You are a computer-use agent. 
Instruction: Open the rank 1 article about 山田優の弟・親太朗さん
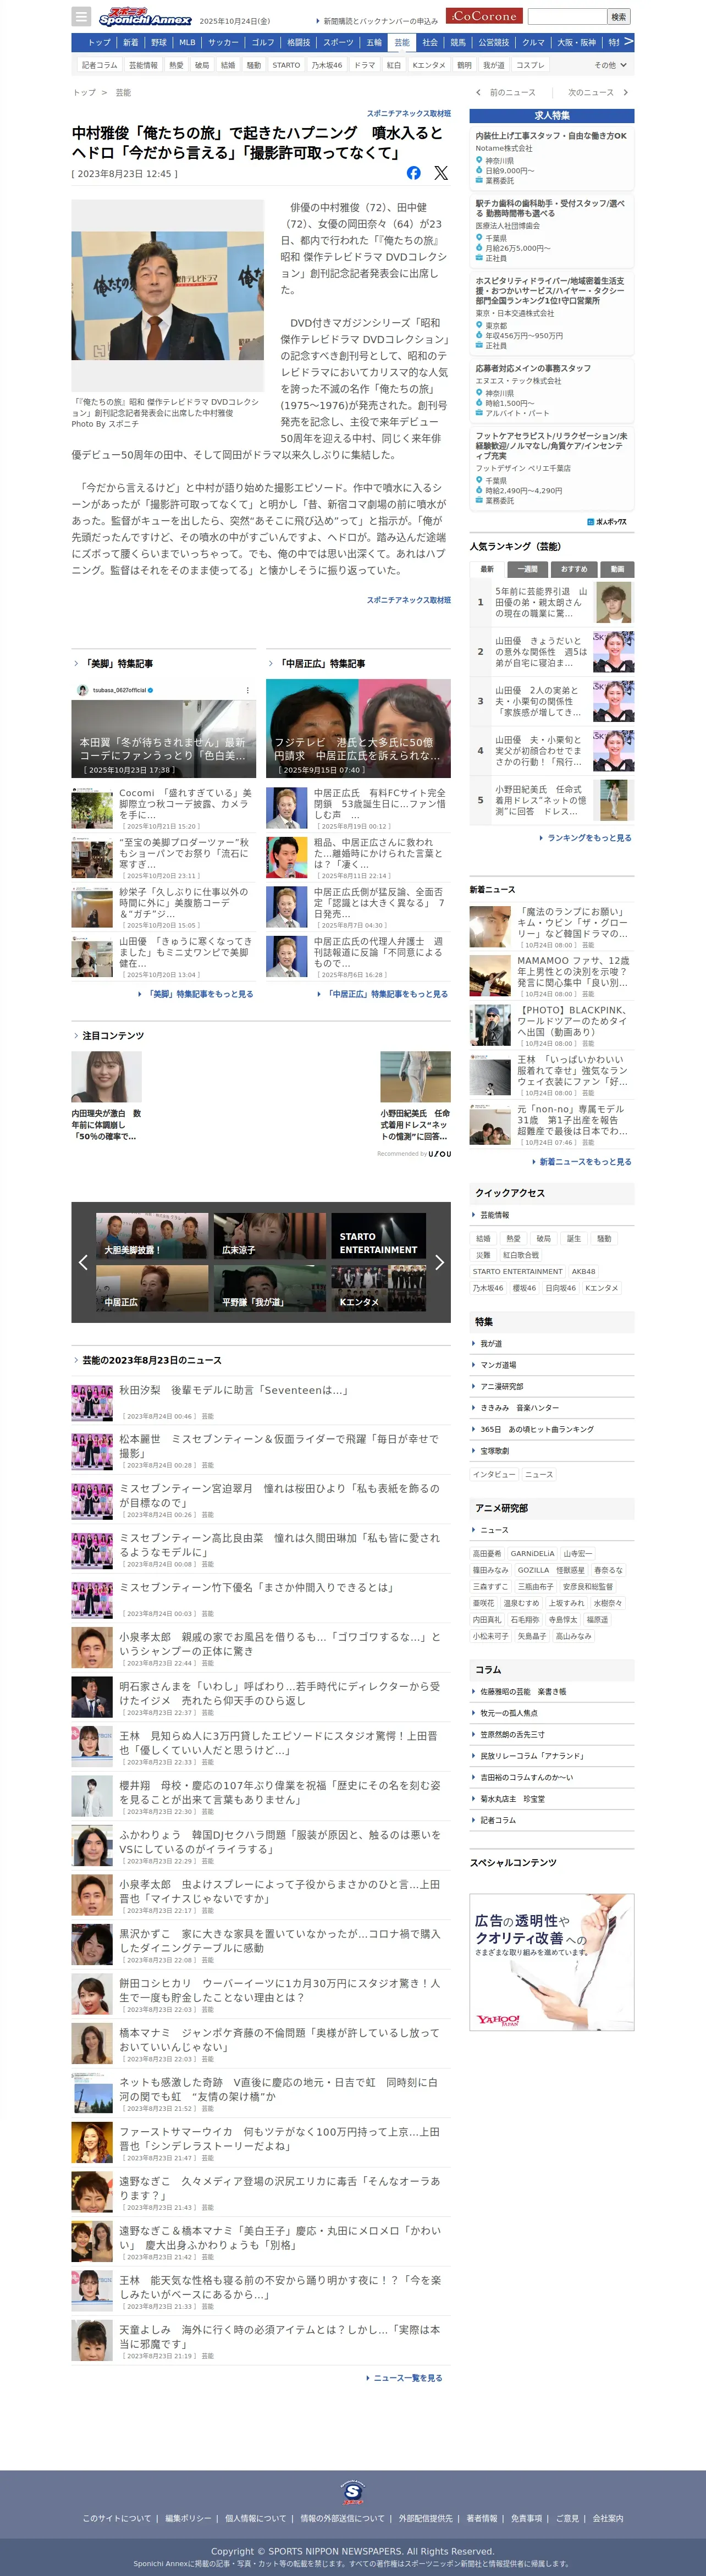pyautogui.click(x=552, y=603)
